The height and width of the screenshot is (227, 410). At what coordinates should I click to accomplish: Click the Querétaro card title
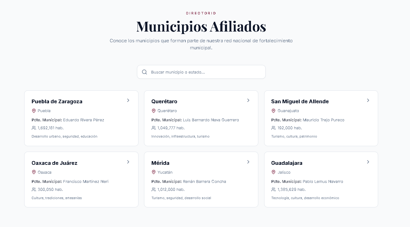click(x=164, y=101)
